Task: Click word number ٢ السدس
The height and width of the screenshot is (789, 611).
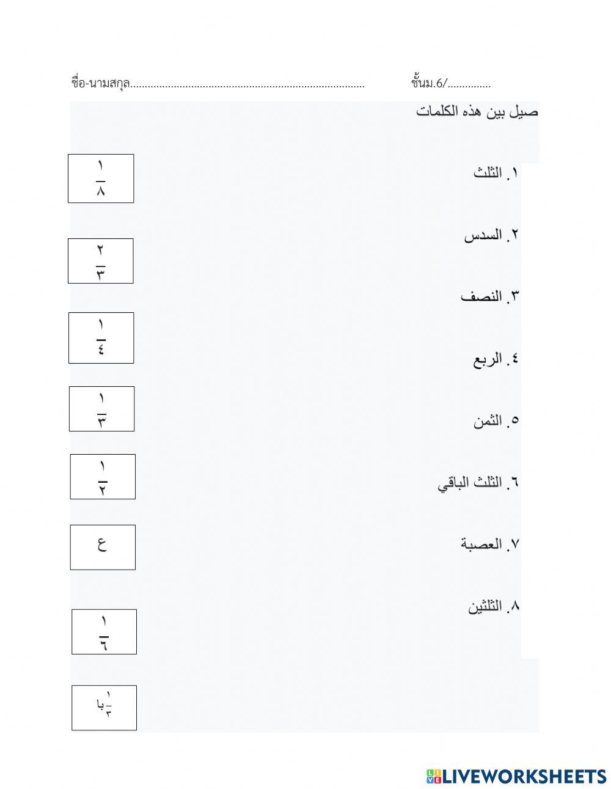Action: [491, 235]
